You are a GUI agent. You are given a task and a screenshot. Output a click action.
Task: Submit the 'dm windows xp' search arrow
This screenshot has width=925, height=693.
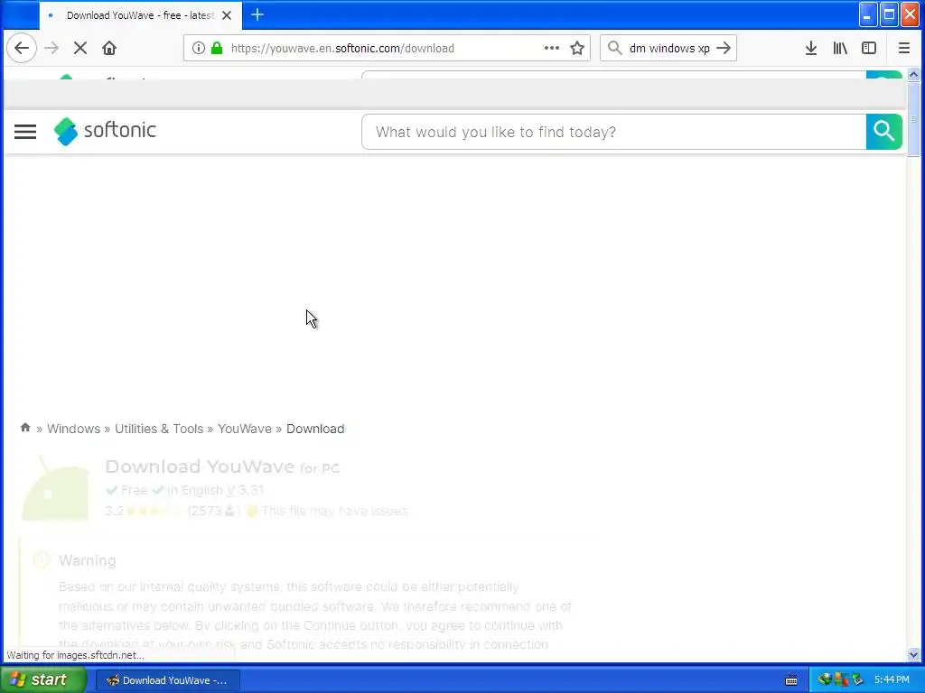coord(724,48)
